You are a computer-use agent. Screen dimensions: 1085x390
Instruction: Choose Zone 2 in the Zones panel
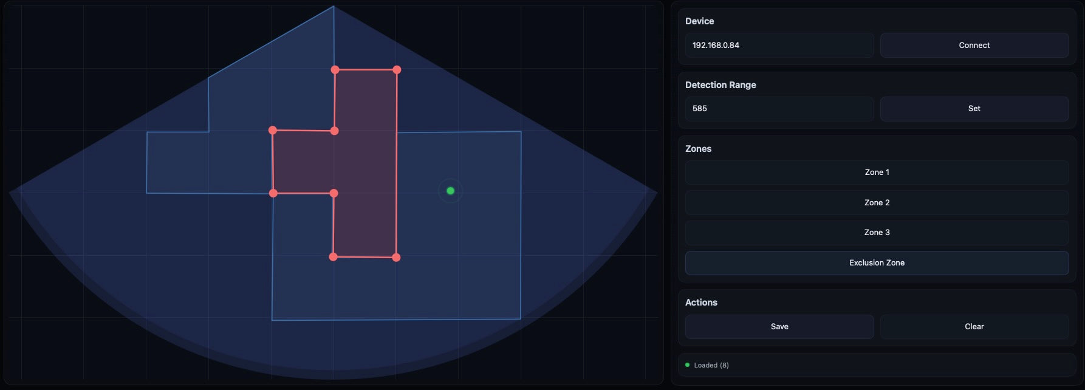tap(877, 203)
